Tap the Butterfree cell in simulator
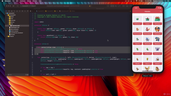Image resolution: width=171 pixels, height=96 pixels. 157,50
